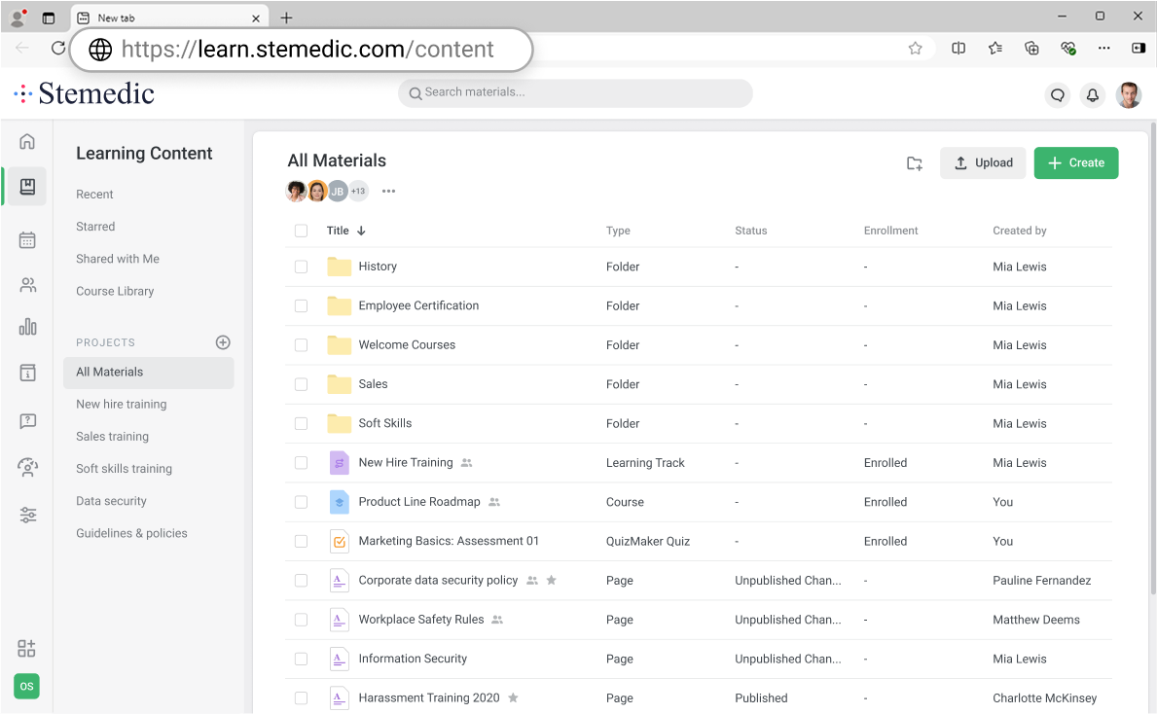Click the new folder icon near Upload

915,163
